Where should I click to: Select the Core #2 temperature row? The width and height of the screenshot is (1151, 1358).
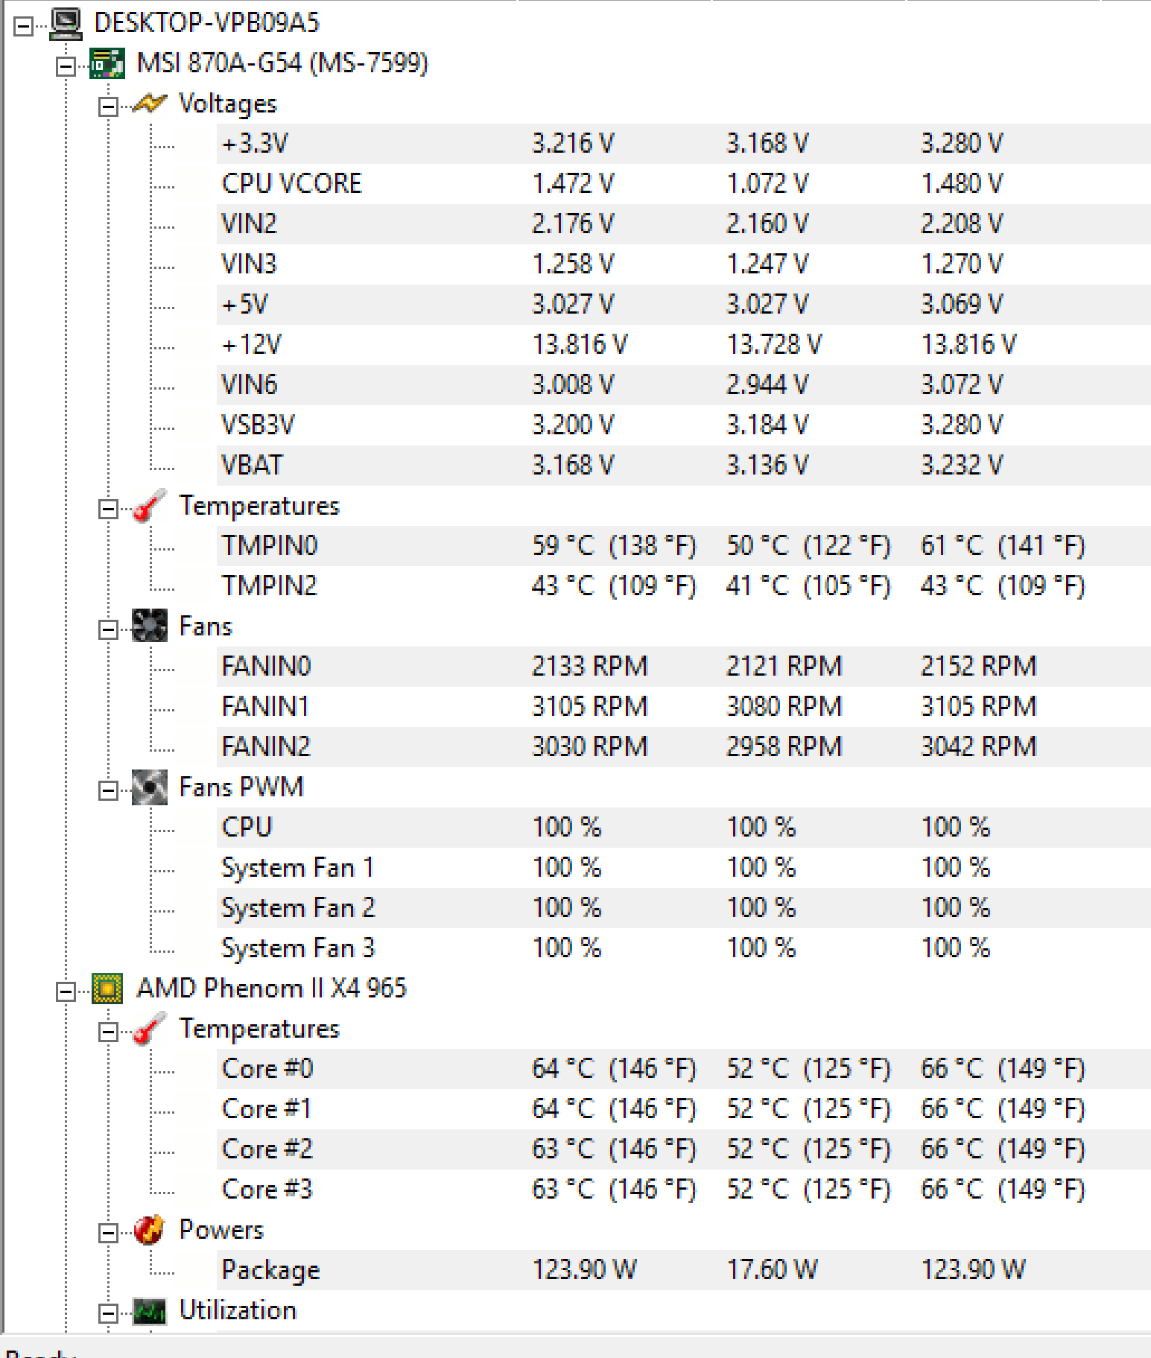684,1149
